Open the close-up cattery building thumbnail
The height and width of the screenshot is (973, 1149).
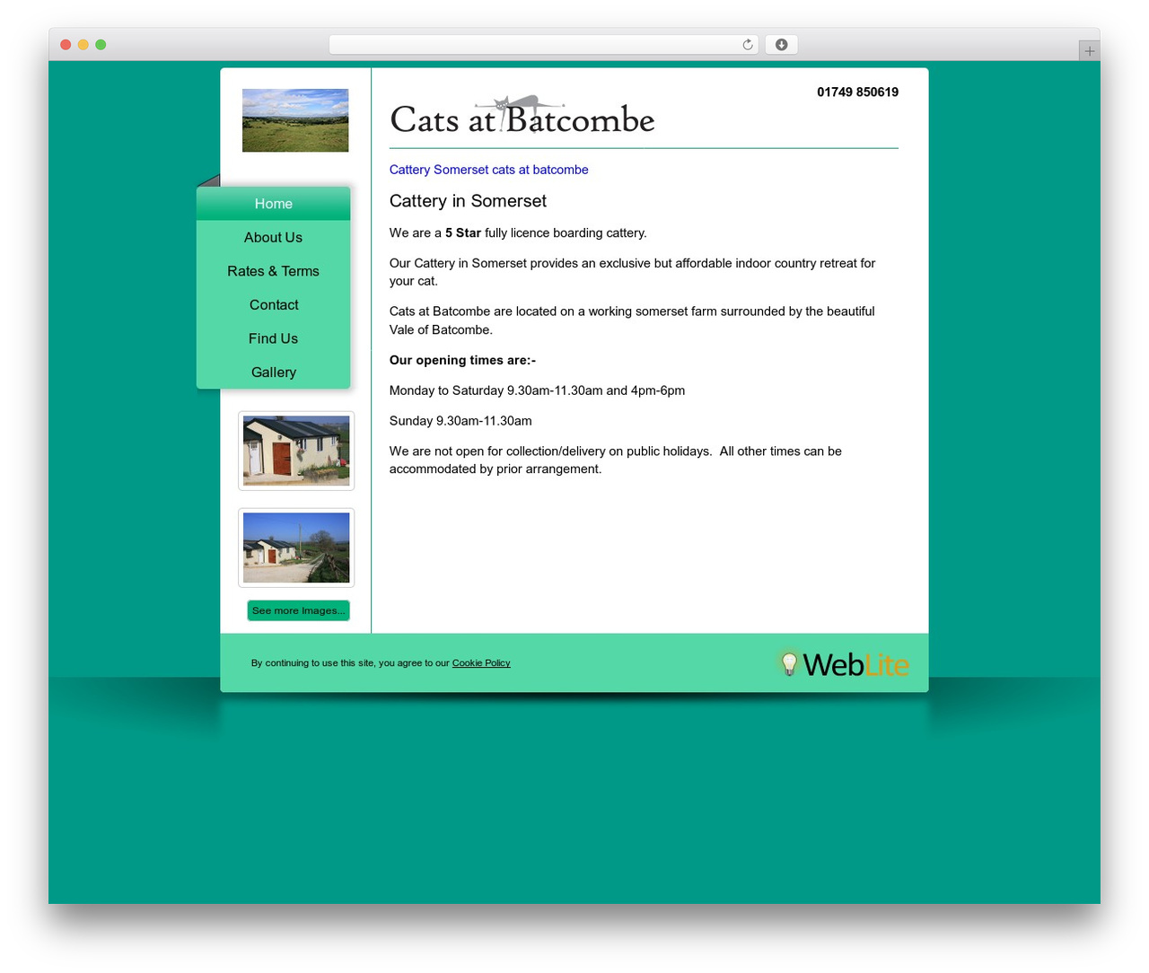(296, 451)
